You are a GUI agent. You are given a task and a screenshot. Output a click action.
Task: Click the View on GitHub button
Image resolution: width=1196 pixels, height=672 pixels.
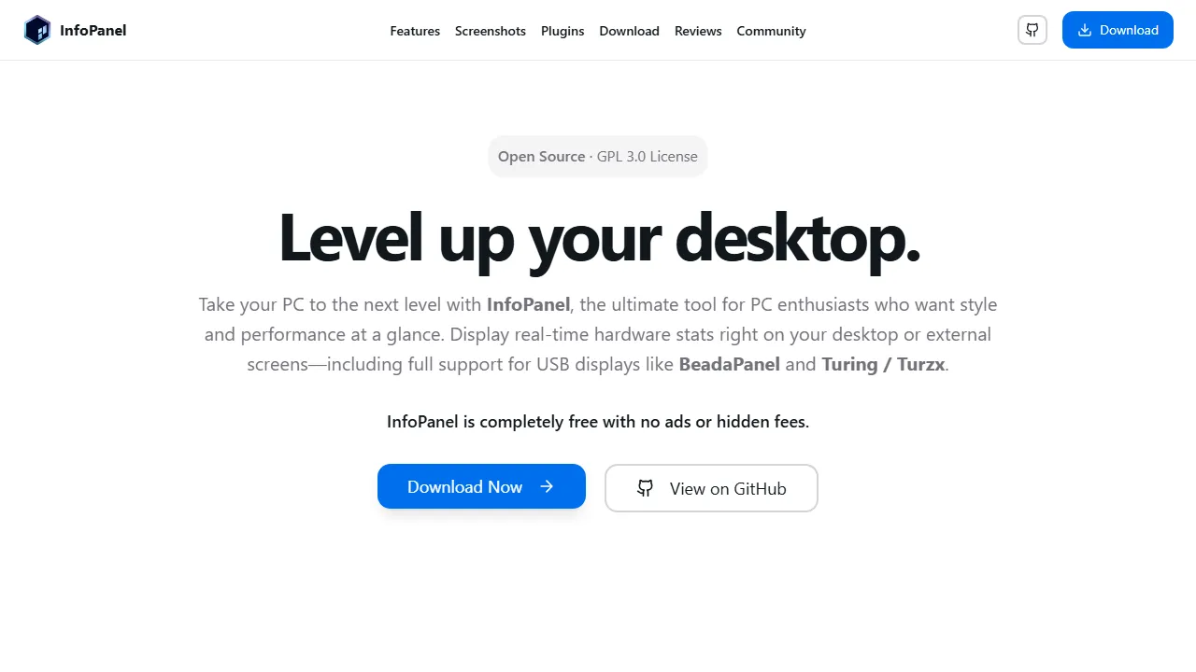click(x=711, y=488)
